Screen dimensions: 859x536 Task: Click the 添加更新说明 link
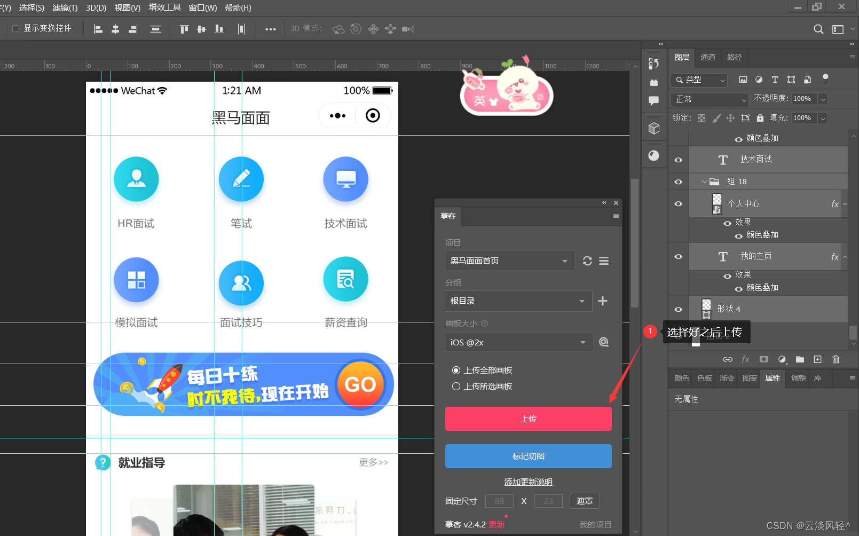(x=529, y=482)
